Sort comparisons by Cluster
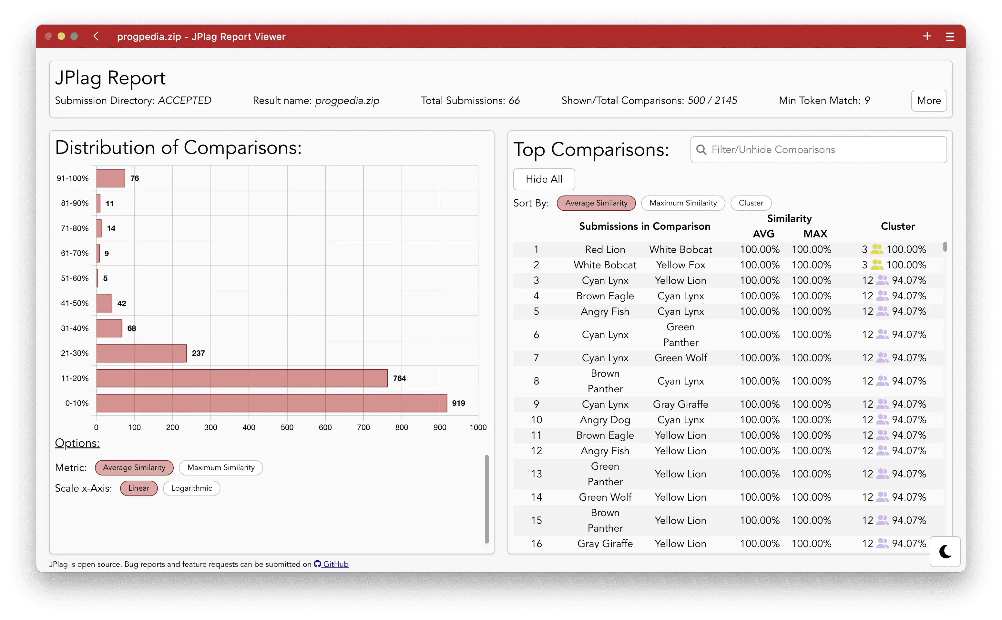 [751, 203]
